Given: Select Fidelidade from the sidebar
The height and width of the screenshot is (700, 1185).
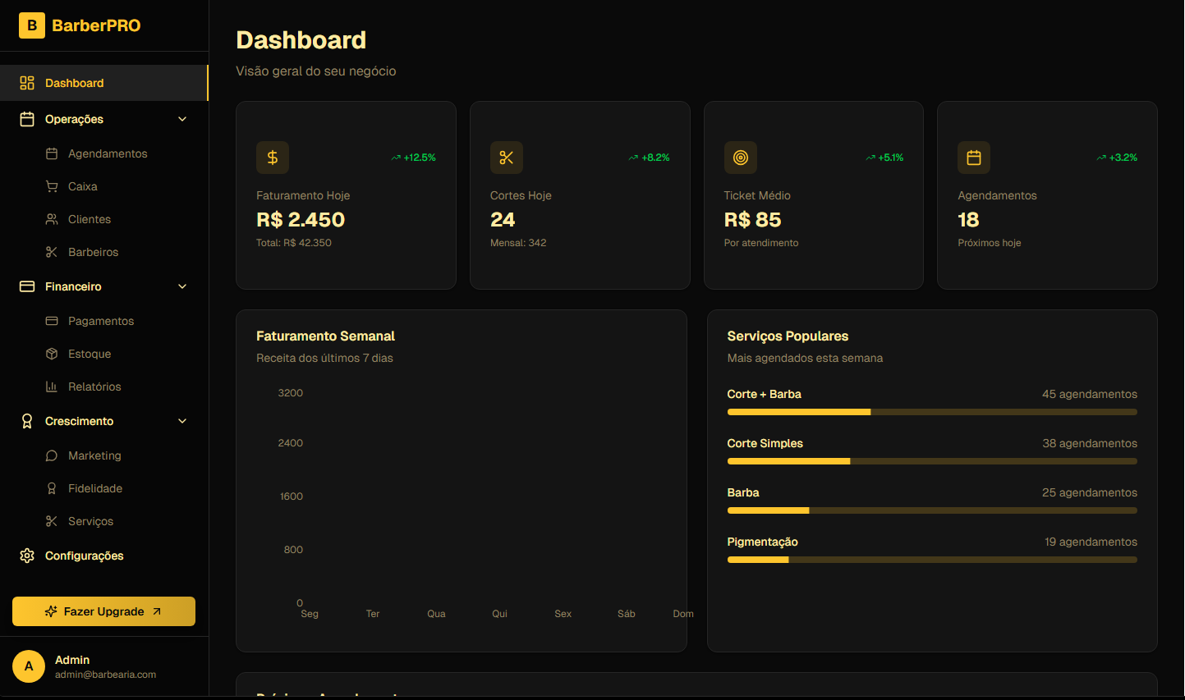Looking at the screenshot, I should (95, 488).
